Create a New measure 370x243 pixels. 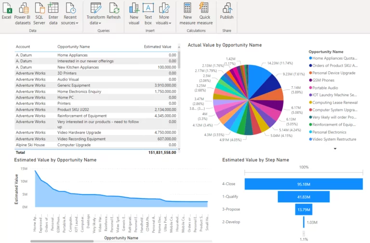click(187, 13)
